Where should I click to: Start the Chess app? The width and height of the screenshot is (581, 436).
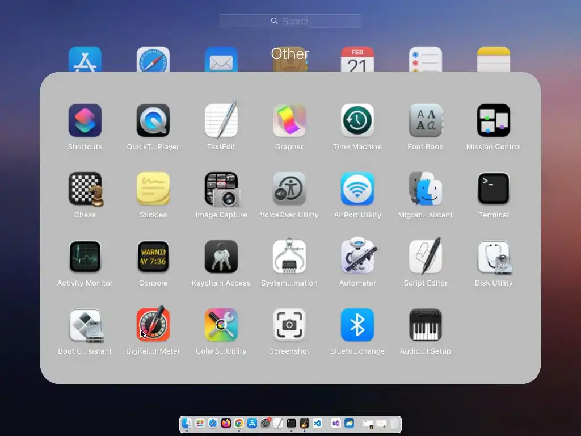[x=85, y=188]
